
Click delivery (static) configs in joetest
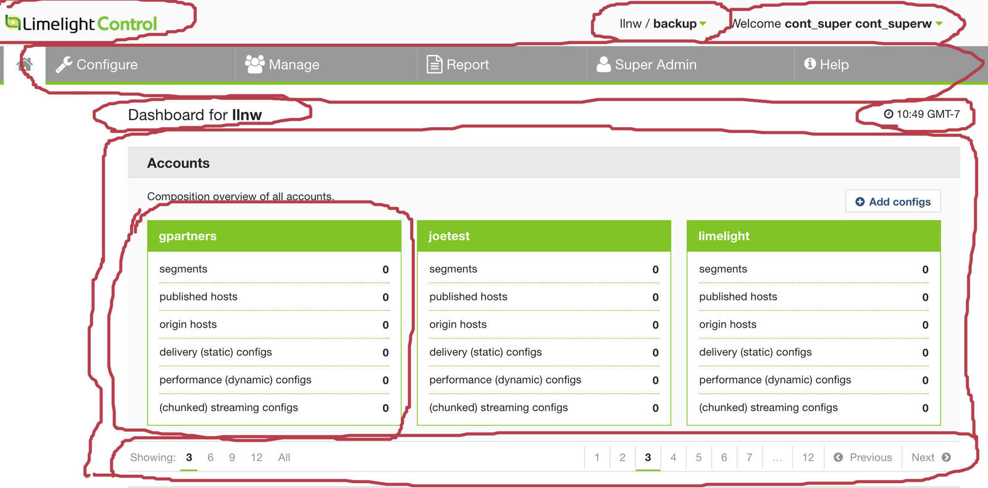coord(544,352)
